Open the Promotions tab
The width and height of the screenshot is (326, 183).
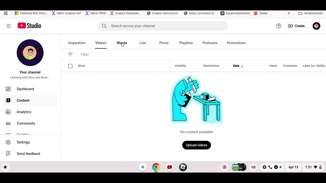click(x=236, y=43)
